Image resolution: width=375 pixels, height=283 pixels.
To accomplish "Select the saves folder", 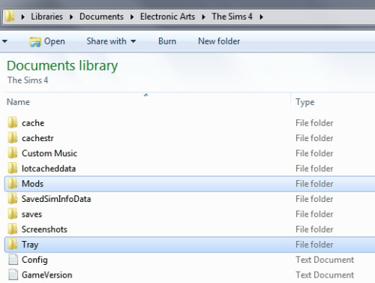I will point(190,214).
